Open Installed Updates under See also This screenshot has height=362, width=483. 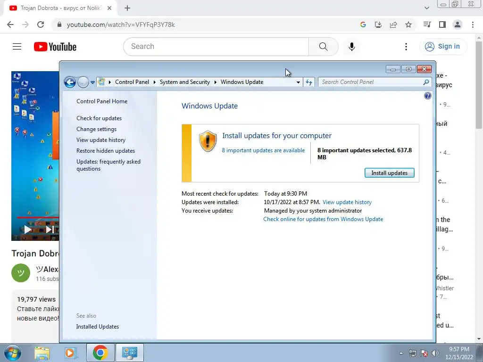pyautogui.click(x=98, y=327)
